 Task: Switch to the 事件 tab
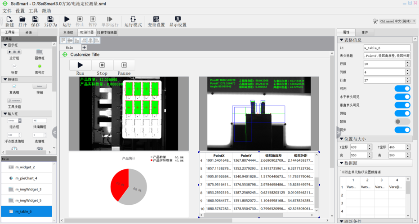(365, 33)
